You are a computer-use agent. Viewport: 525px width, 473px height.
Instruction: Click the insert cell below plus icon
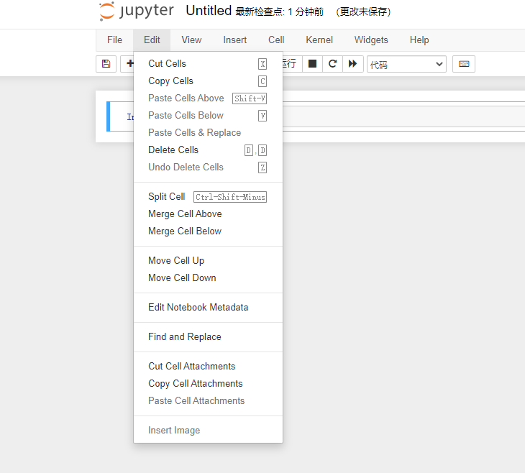(129, 63)
